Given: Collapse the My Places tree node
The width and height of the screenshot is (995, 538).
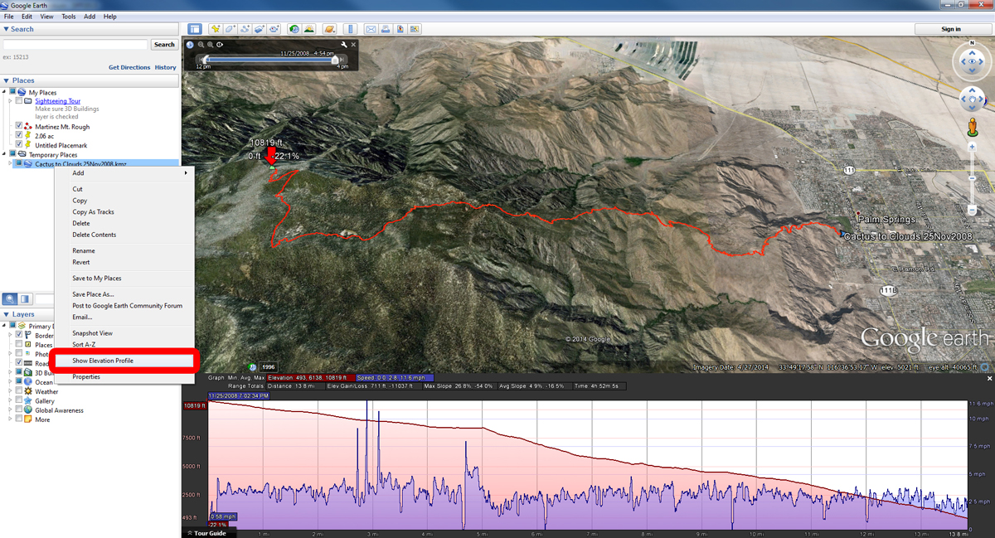Looking at the screenshot, I should [x=4, y=92].
